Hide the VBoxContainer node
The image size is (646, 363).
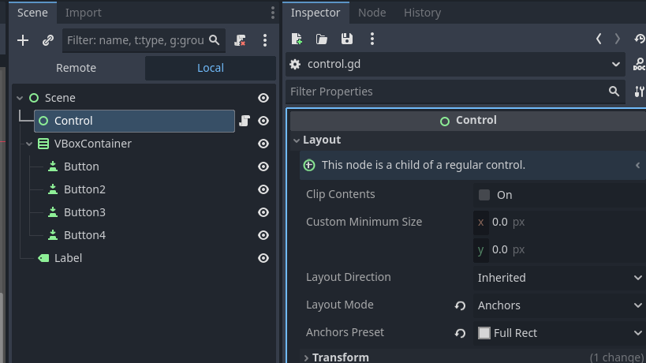263,144
